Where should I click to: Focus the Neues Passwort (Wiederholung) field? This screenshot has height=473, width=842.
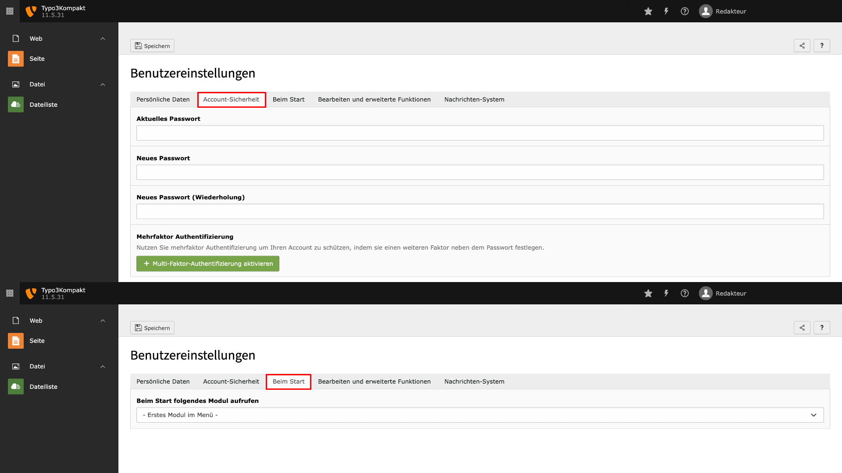480,211
